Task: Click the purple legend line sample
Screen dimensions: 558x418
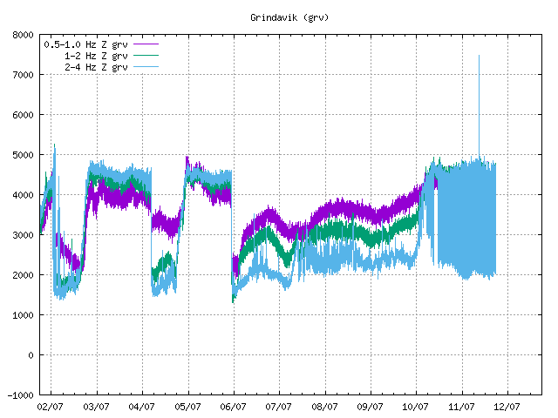Action: pyautogui.click(x=146, y=44)
